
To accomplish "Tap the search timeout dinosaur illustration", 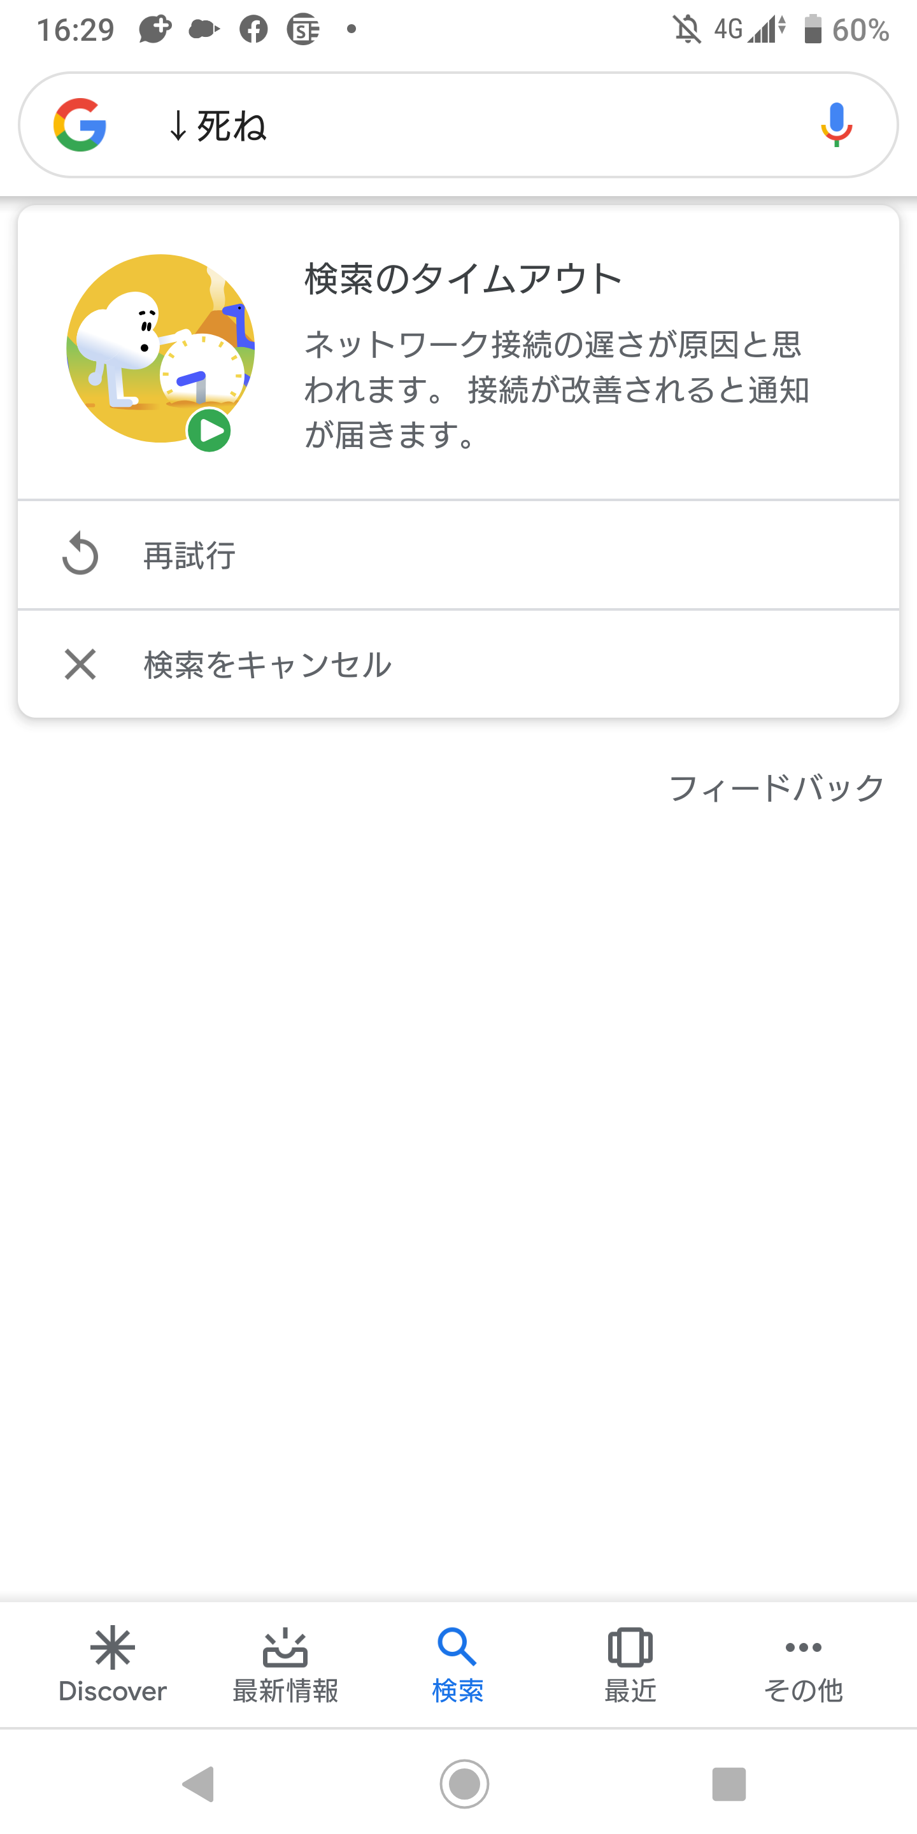I will 160,348.
